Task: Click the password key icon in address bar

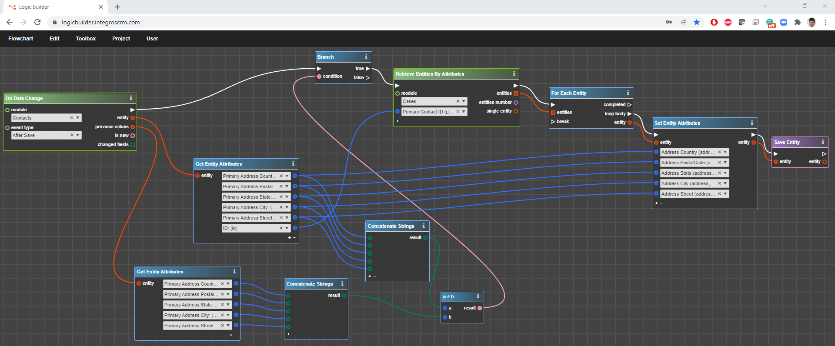Action: pyautogui.click(x=669, y=22)
